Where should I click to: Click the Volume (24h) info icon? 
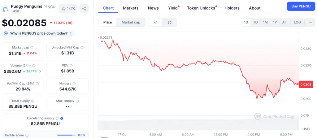pyautogui.click(x=34, y=66)
